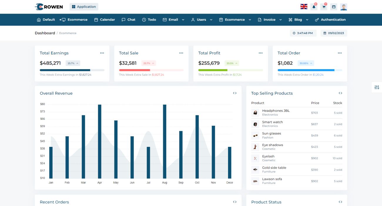Click the $1,827.24 extra earnings value
382x206 pixels.
coord(85,75)
